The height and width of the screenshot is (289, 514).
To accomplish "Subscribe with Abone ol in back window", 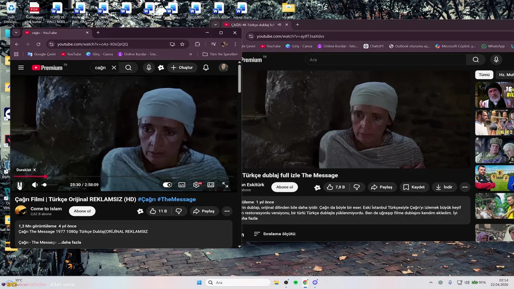I will tap(285, 187).
